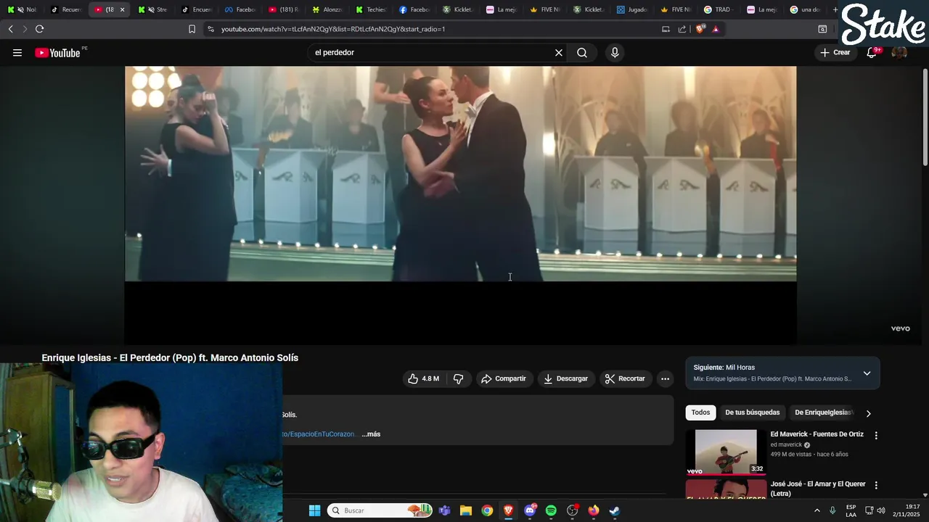
Task: Open the three-dot more actions menu
Action: pyautogui.click(x=665, y=378)
